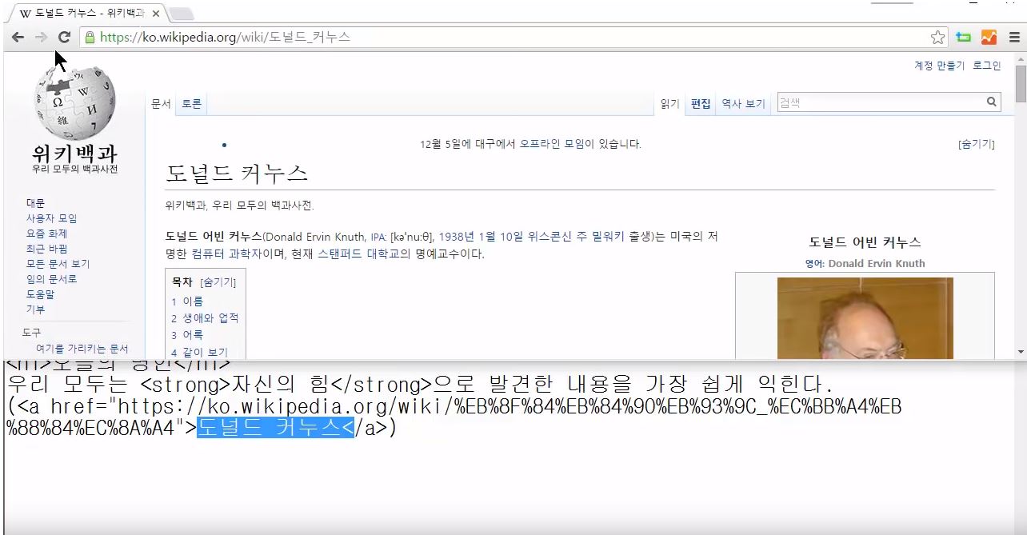1027x535 pixels.
Task: Jump to contents entry 2 생애와 업적
Action: (x=205, y=317)
